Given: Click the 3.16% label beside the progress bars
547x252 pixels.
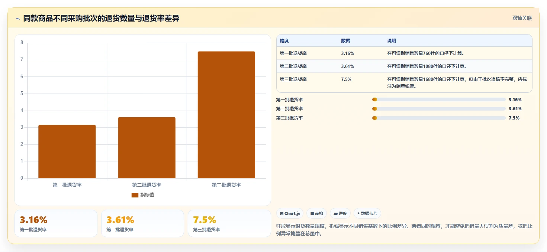Looking at the screenshot, I should tap(515, 99).
